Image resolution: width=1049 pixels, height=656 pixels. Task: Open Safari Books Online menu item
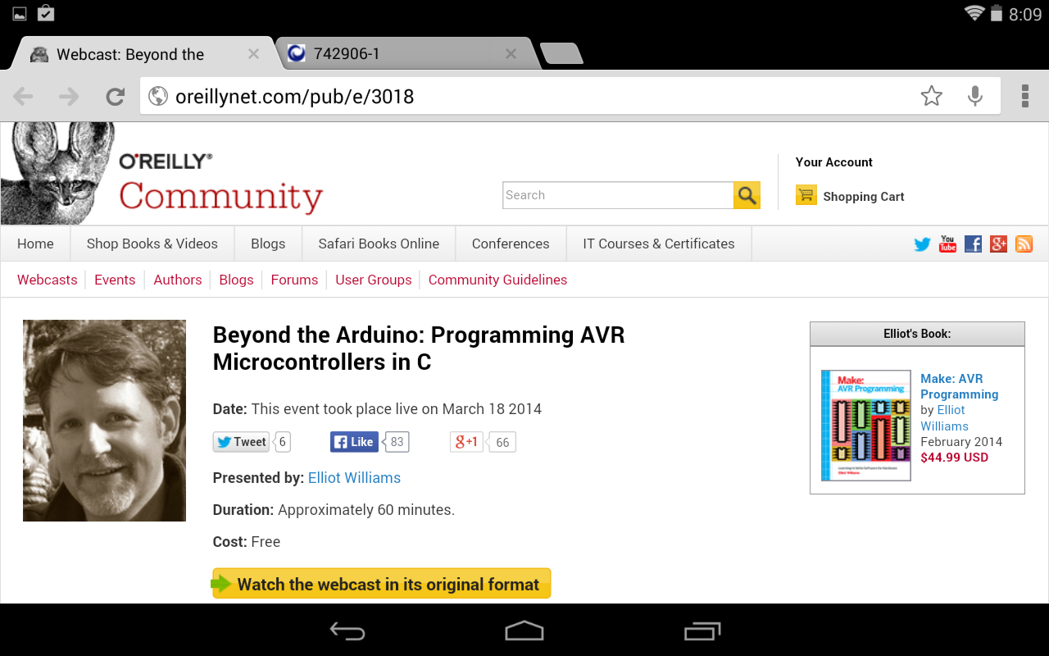click(379, 244)
